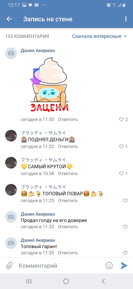Open the ice cream ЗАЦЕНИ sticker
133x289 pixels.
tap(49, 84)
